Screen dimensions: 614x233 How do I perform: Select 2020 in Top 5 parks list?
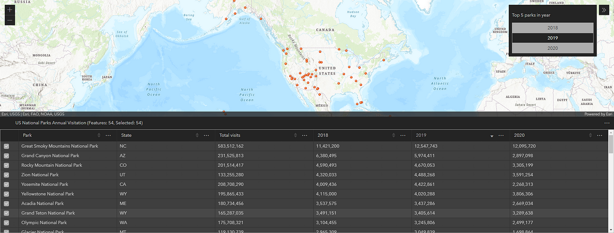[553, 48]
